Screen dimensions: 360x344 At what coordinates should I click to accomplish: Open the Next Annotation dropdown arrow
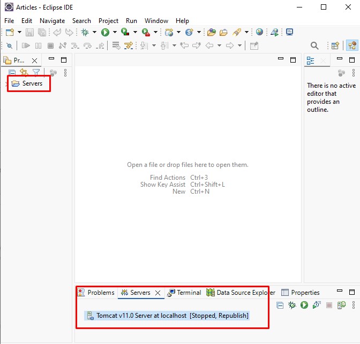point(154,45)
